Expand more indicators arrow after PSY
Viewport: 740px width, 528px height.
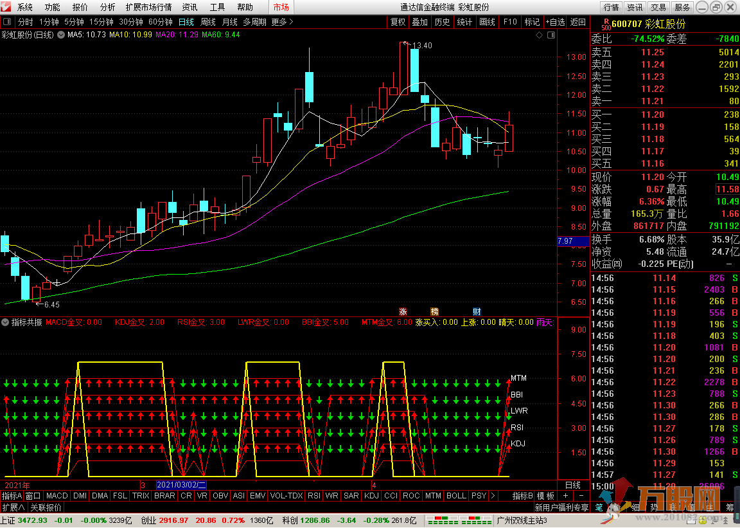pos(493,495)
